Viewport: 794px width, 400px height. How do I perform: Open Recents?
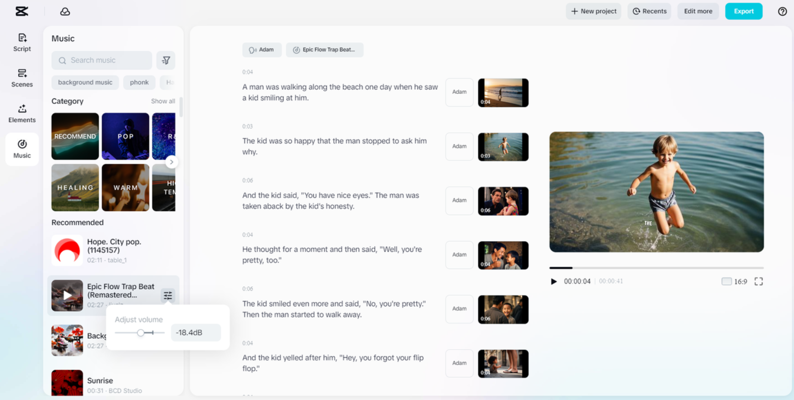(x=649, y=11)
